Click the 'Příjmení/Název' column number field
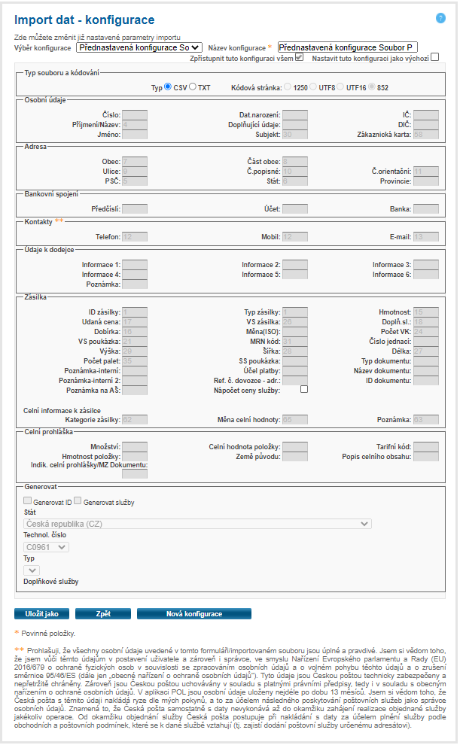The width and height of the screenshot is (460, 745). 134,125
